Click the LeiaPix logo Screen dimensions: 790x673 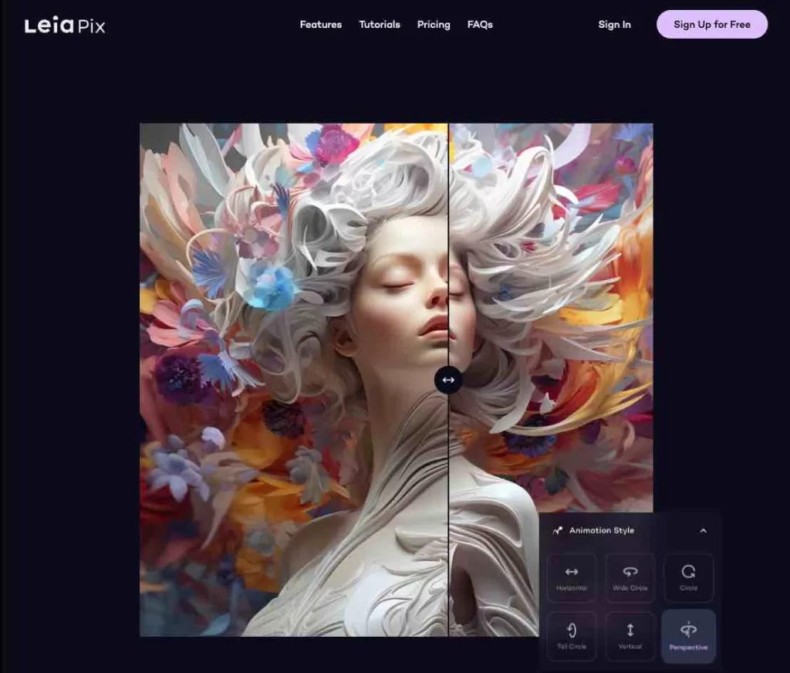pos(65,25)
